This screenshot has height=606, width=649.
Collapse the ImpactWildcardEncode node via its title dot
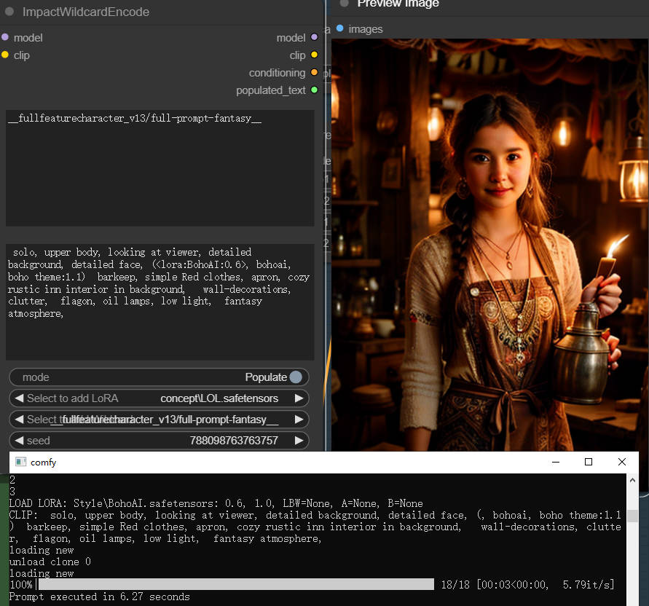(9, 12)
